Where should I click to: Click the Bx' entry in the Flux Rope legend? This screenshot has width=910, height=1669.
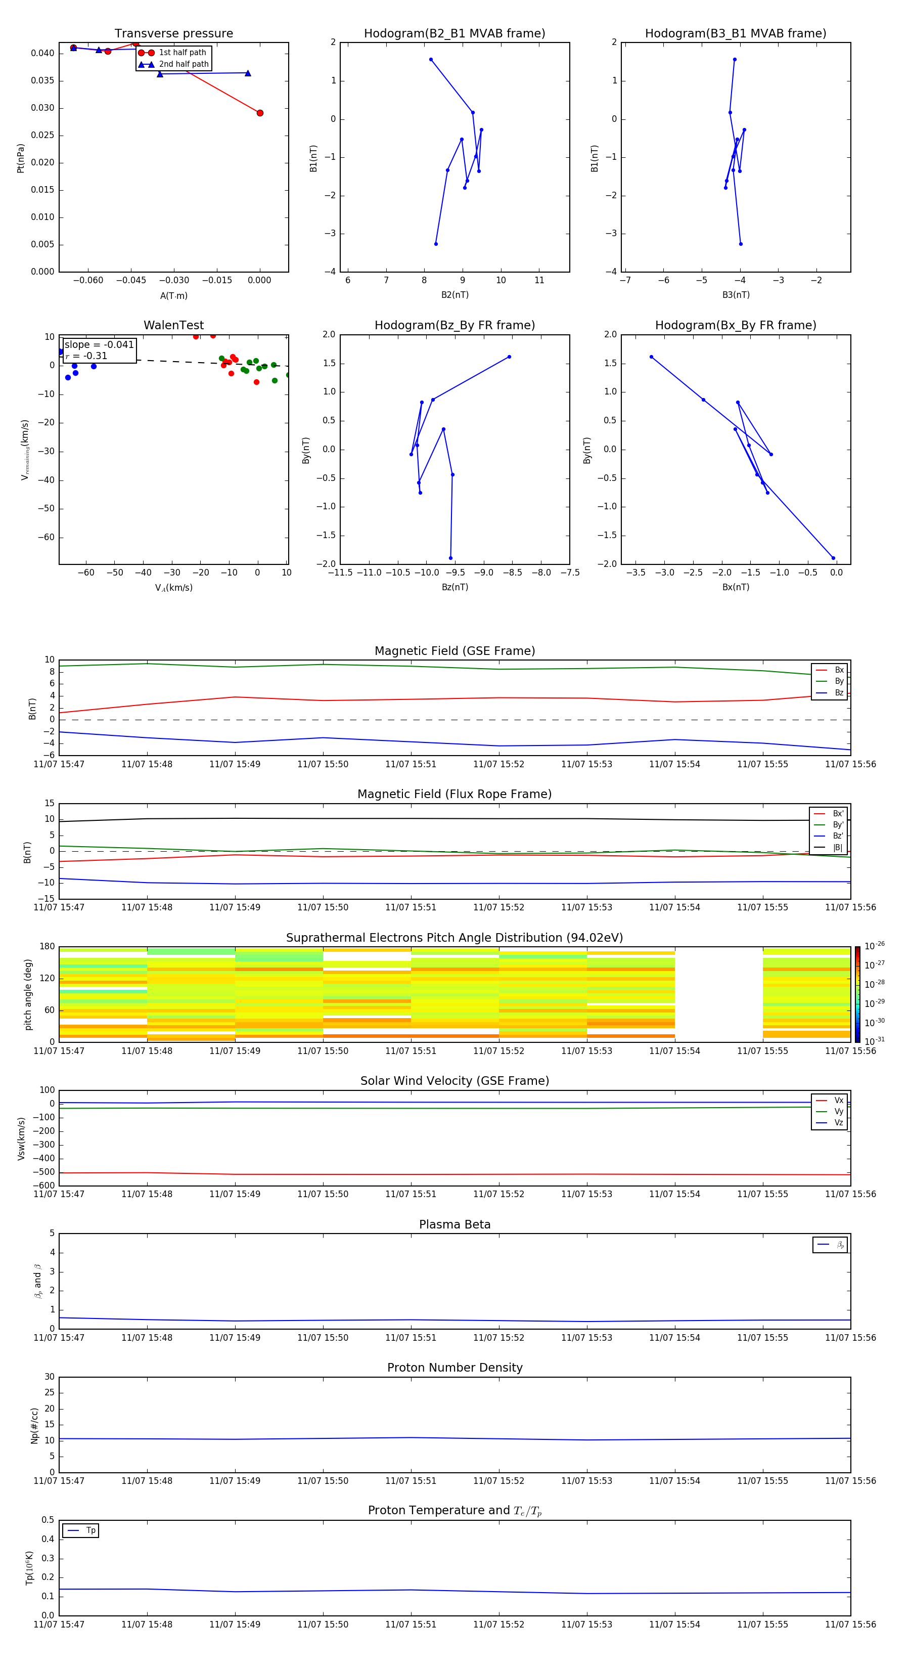click(829, 814)
